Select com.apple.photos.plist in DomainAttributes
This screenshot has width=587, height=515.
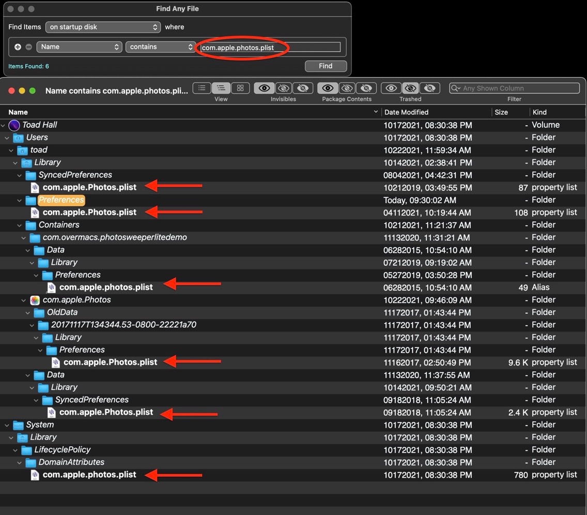click(89, 475)
